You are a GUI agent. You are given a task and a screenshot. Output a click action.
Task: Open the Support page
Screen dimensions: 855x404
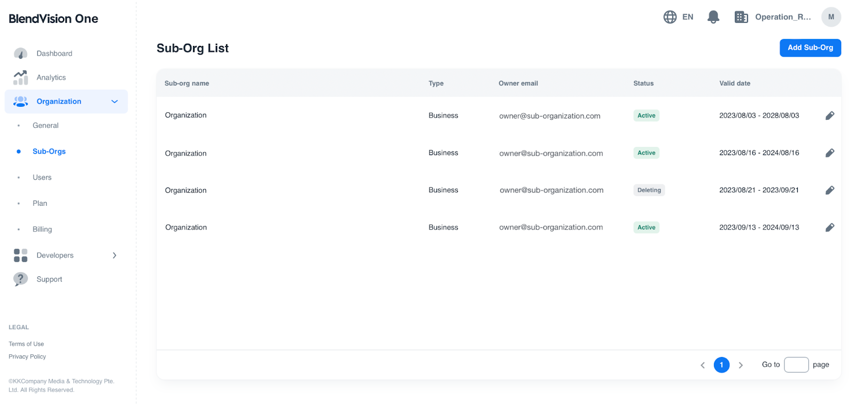[x=49, y=279]
